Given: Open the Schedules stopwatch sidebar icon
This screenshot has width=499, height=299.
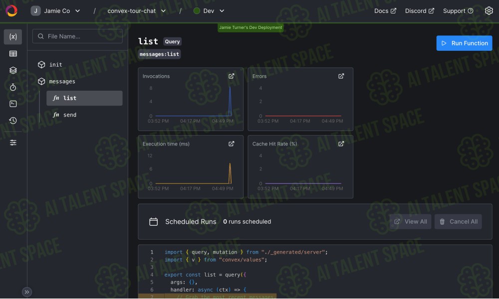Looking at the screenshot, I should tap(13, 87).
